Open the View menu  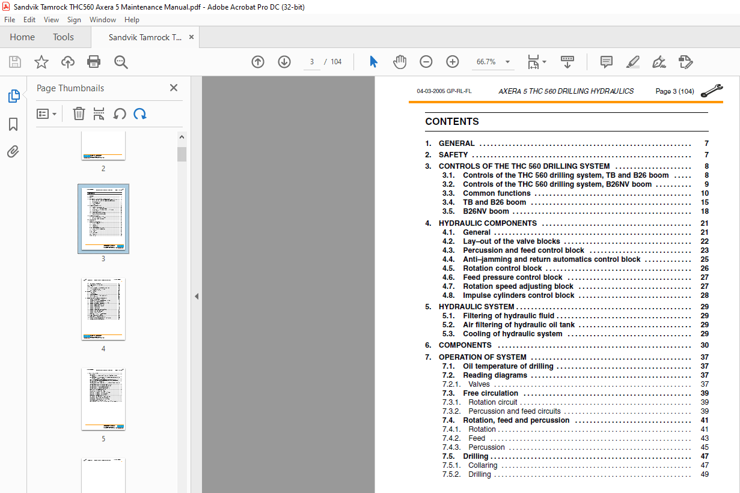[x=51, y=19]
